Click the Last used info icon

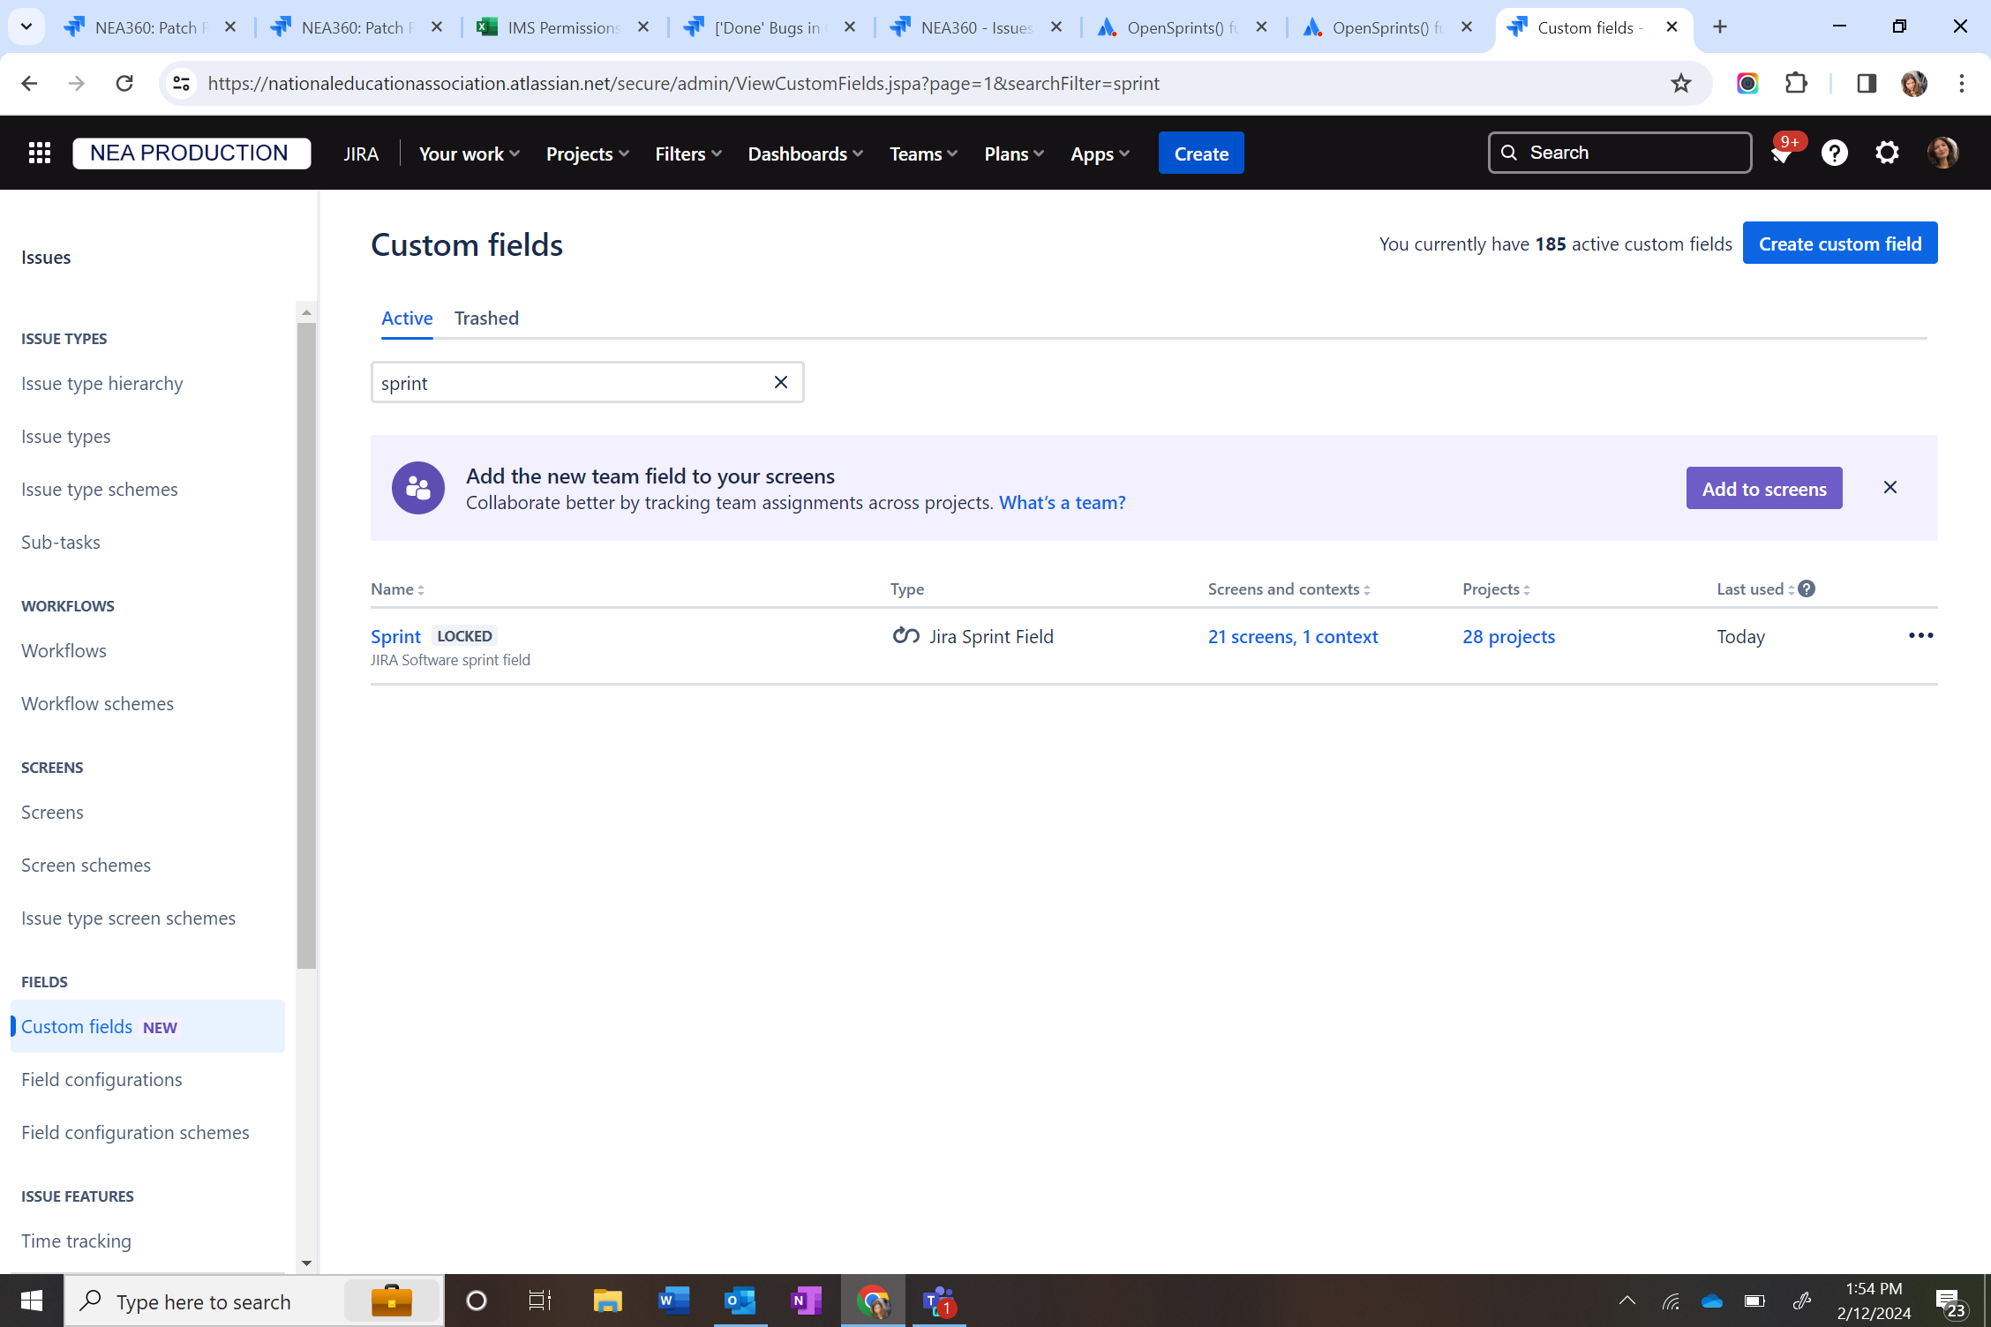(1807, 589)
